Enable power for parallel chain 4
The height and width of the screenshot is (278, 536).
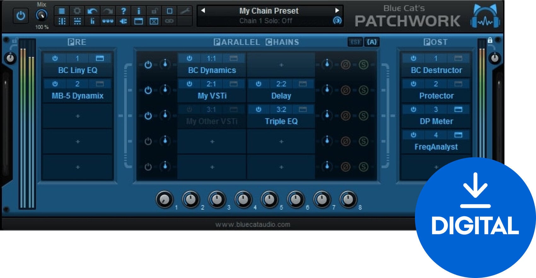coord(148,141)
